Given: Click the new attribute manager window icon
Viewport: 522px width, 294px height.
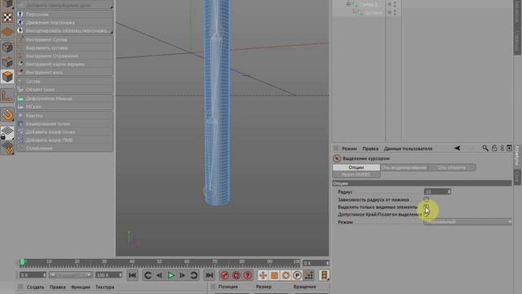Looking at the screenshot, I should click(509, 148).
